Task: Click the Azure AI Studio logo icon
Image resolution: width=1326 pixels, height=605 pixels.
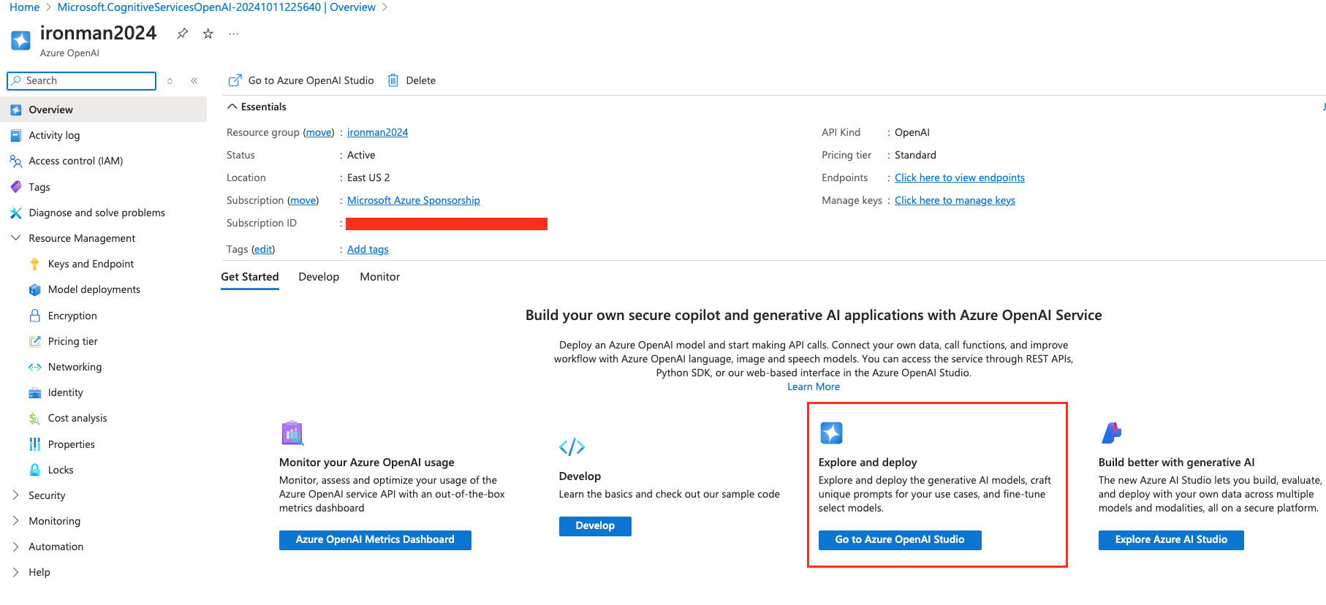Action: (x=1111, y=433)
